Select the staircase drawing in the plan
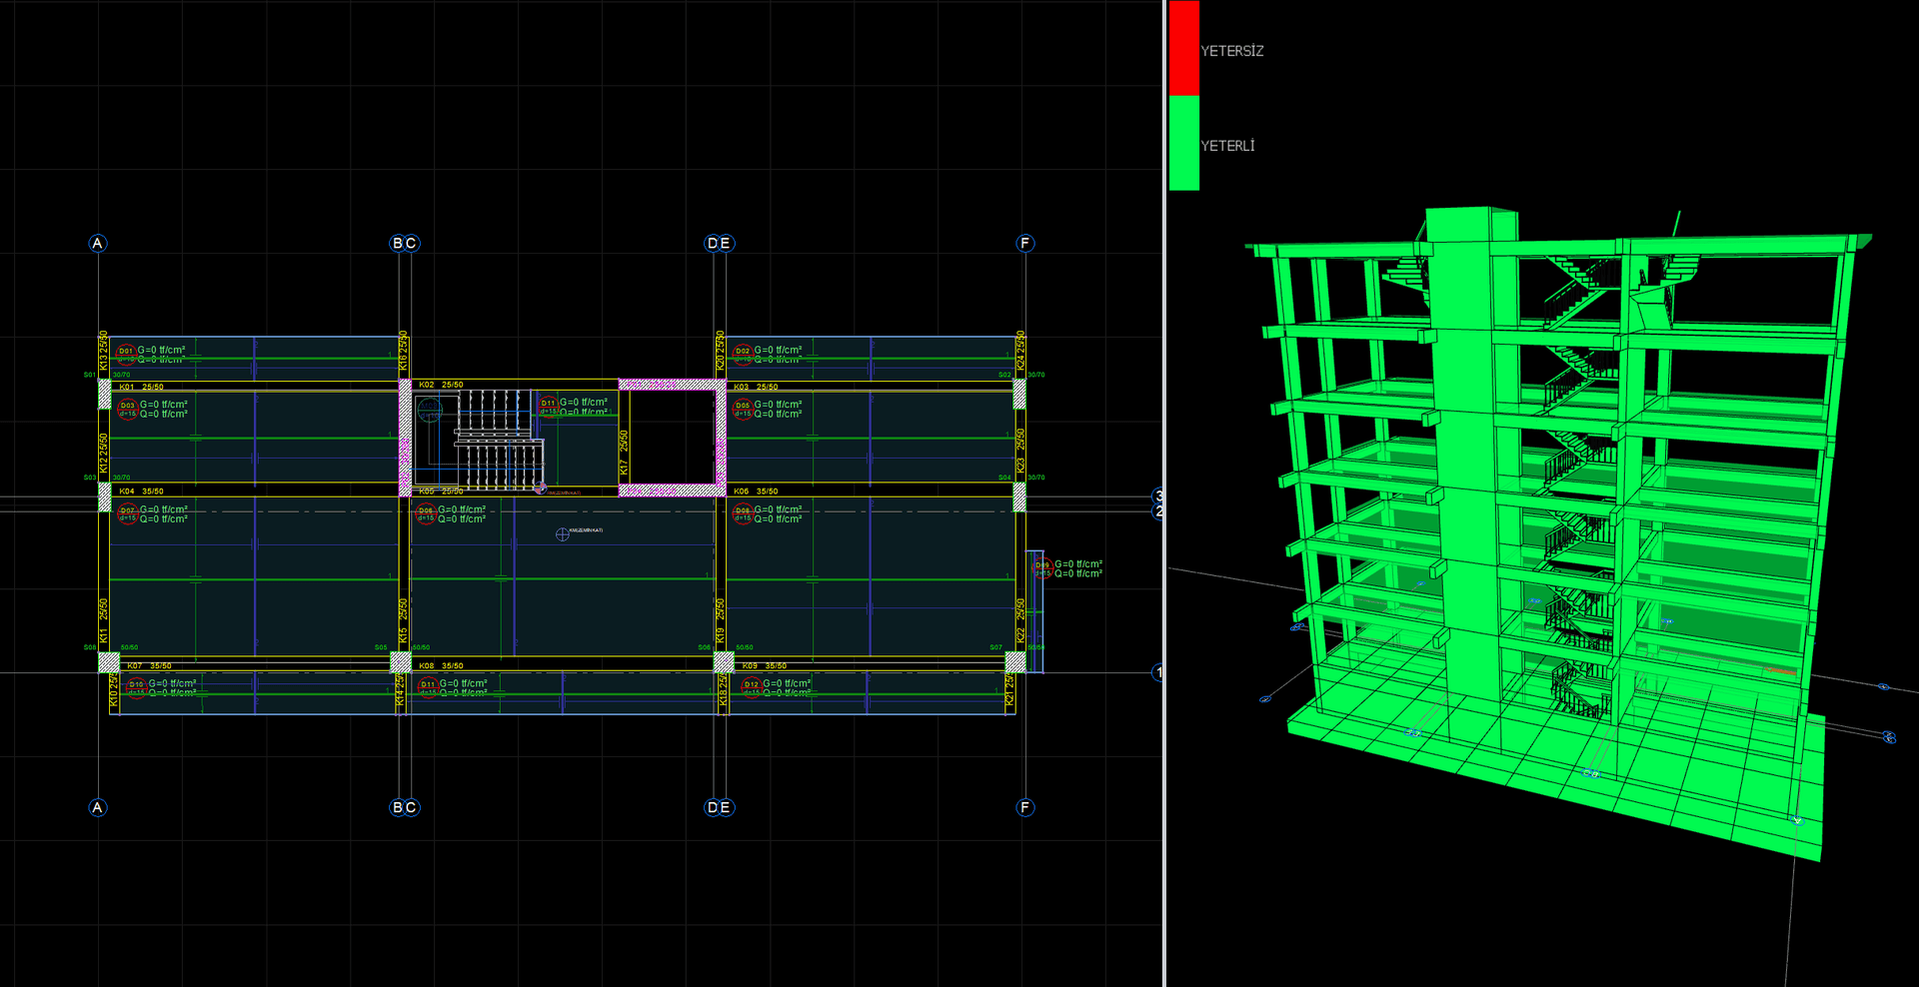 click(480, 440)
